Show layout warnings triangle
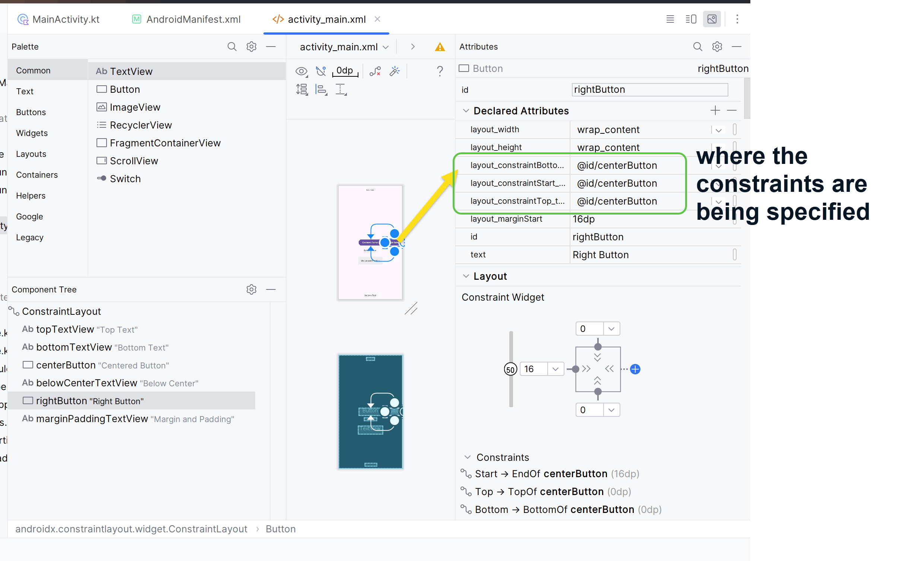902x561 pixels. tap(440, 47)
